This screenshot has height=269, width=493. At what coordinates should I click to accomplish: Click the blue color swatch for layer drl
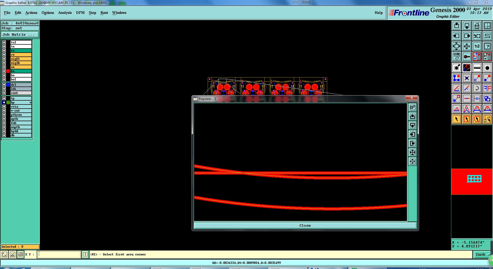[8, 85]
